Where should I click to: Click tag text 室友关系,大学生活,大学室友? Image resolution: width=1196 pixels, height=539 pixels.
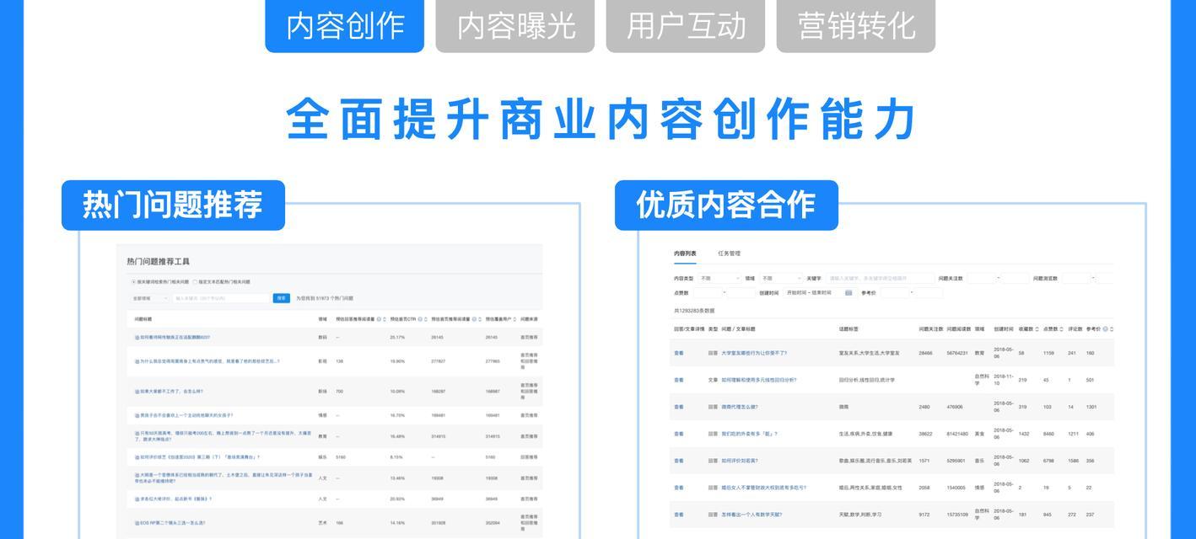click(x=869, y=353)
